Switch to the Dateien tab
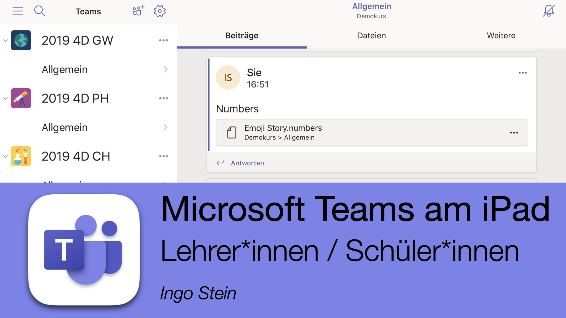 (371, 36)
